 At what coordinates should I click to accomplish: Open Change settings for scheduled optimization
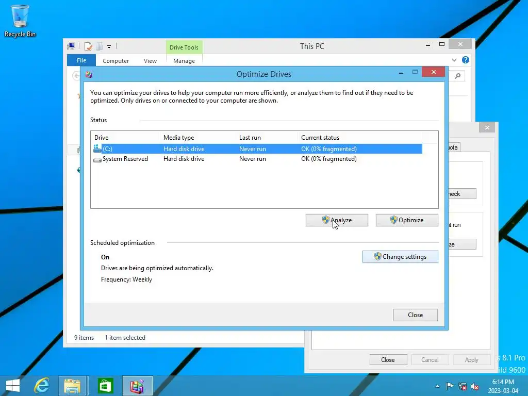[400, 257]
